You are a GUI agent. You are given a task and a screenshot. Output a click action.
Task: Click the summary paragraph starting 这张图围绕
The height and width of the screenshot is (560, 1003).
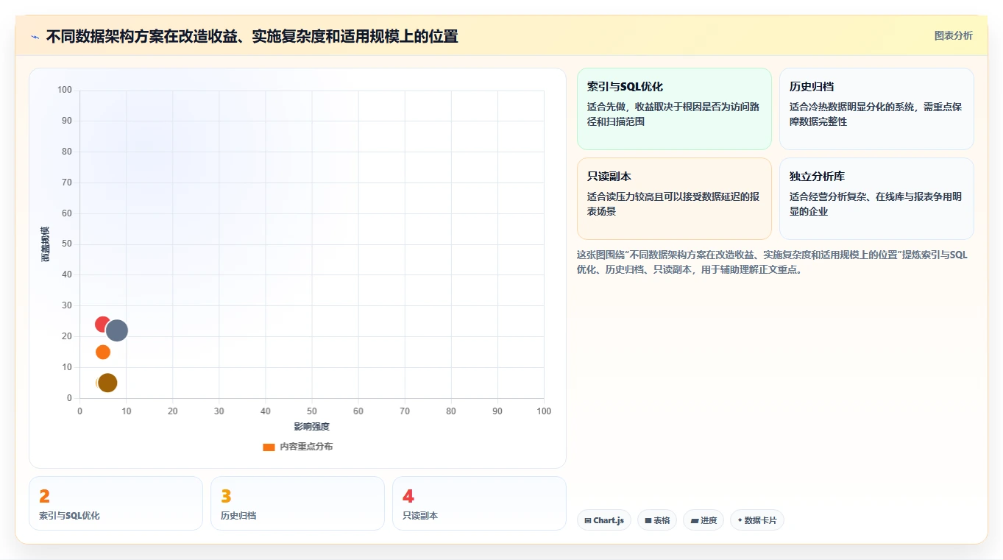coord(773,262)
